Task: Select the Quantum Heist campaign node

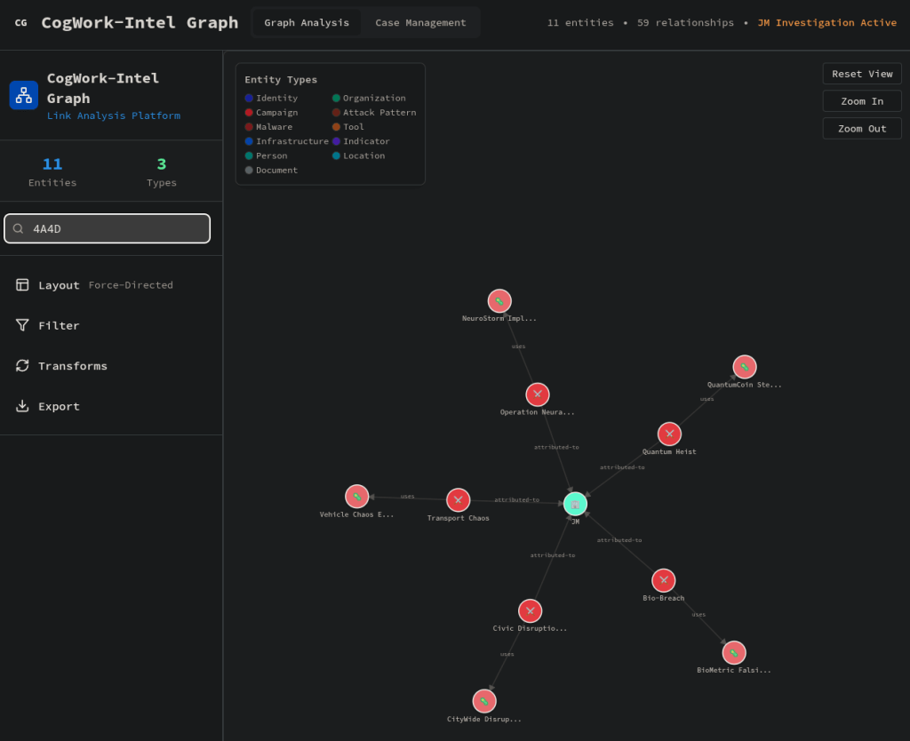Action: (669, 434)
